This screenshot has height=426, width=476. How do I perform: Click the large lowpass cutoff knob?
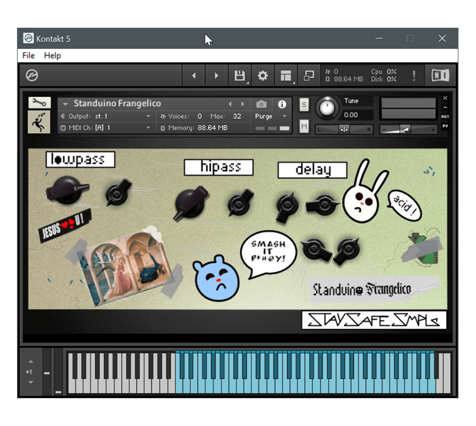(67, 190)
